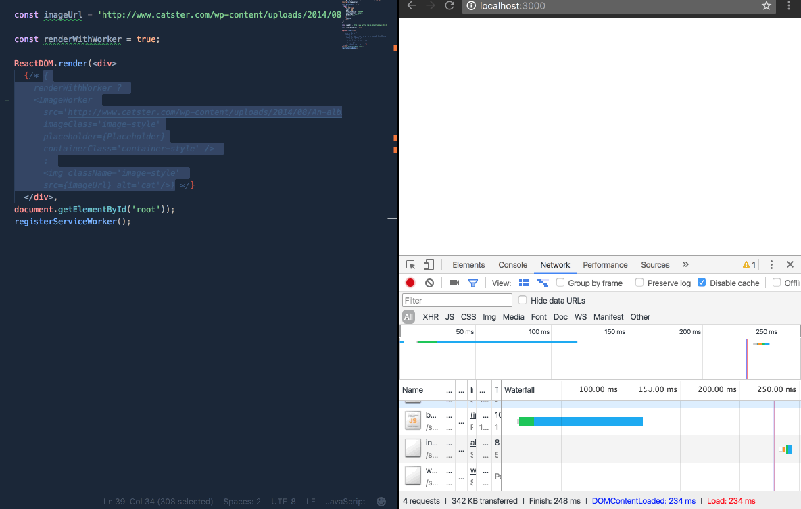801x509 pixels.
Task: Fold the commented block at {/* line
Action: click(7, 76)
